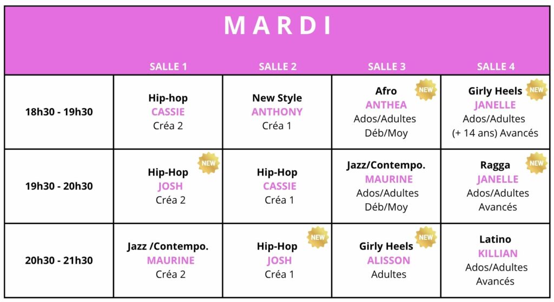Click instructor name ALISSON under Girly Heels
The width and height of the screenshot is (554, 302).
click(x=388, y=260)
